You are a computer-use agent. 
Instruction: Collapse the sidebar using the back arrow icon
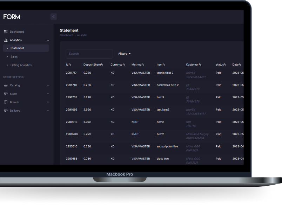click(53, 16)
